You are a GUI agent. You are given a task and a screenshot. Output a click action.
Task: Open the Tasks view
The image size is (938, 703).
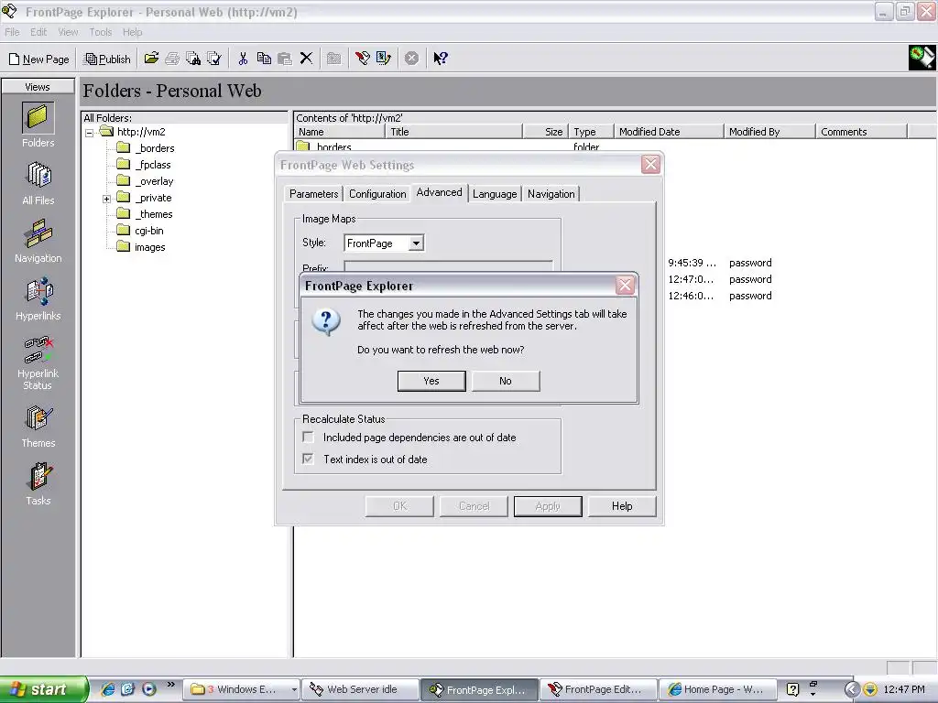(x=38, y=484)
